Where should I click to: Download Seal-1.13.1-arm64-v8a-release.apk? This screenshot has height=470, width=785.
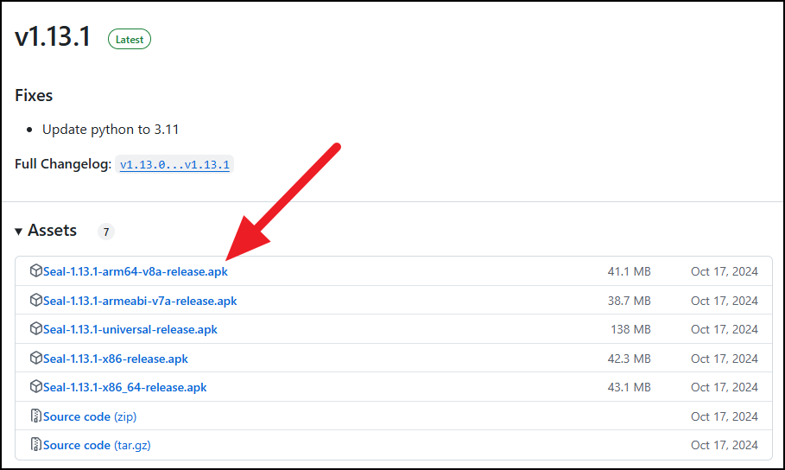(x=136, y=271)
